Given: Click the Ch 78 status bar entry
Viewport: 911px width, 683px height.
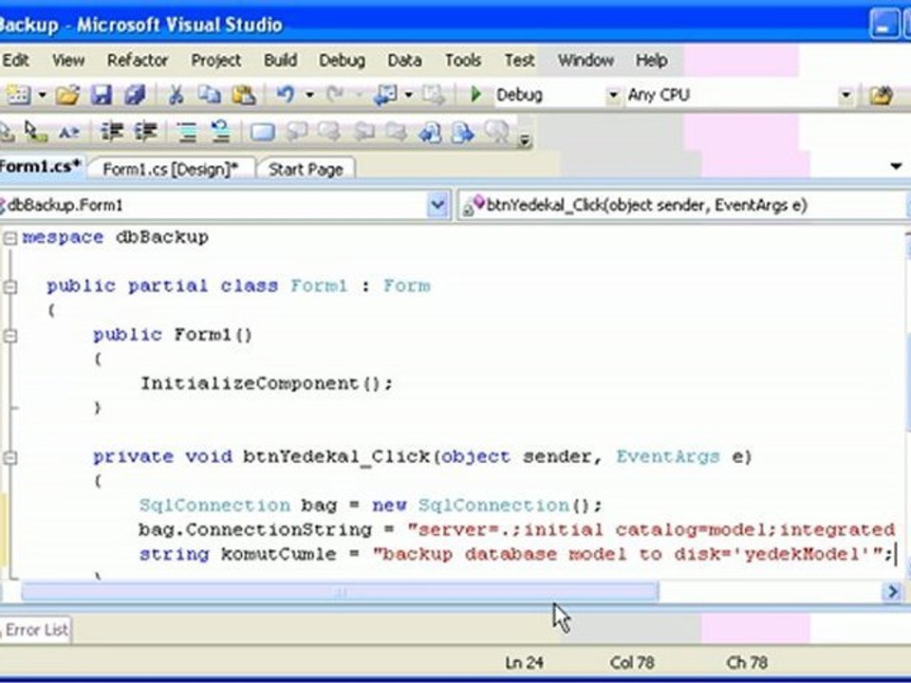Looking at the screenshot, I should (x=747, y=663).
